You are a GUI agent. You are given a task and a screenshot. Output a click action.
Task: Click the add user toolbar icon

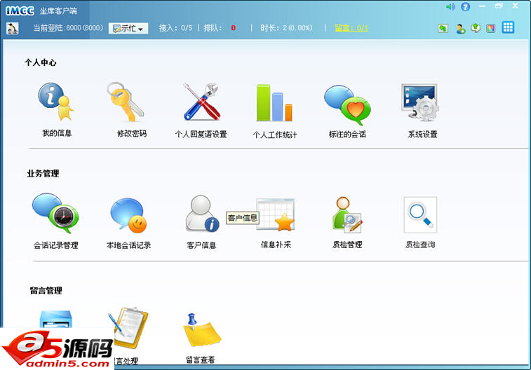(461, 29)
